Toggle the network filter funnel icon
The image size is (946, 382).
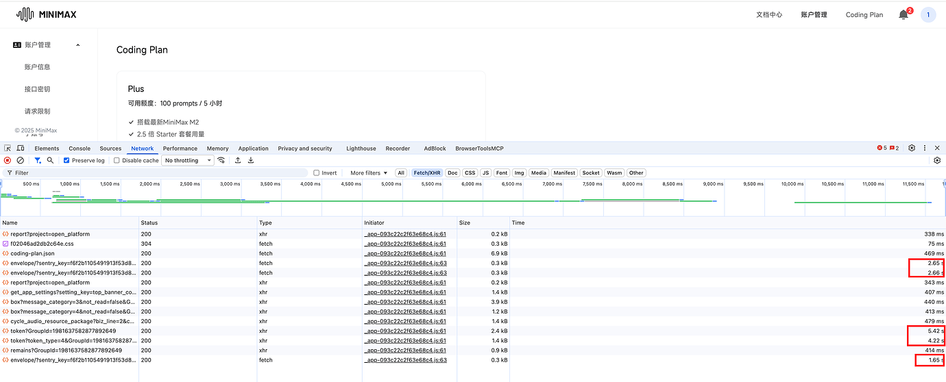pos(38,160)
